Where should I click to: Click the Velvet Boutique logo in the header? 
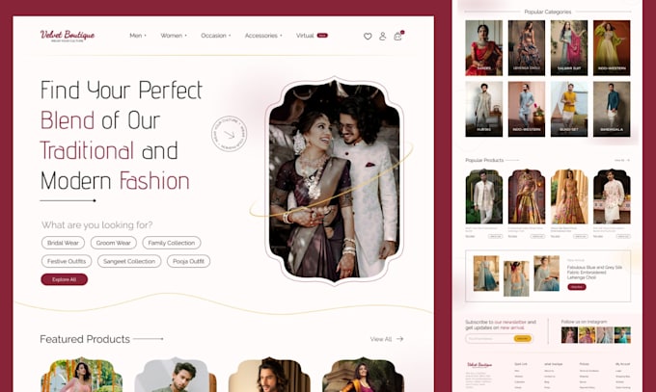pyautogui.click(x=68, y=36)
